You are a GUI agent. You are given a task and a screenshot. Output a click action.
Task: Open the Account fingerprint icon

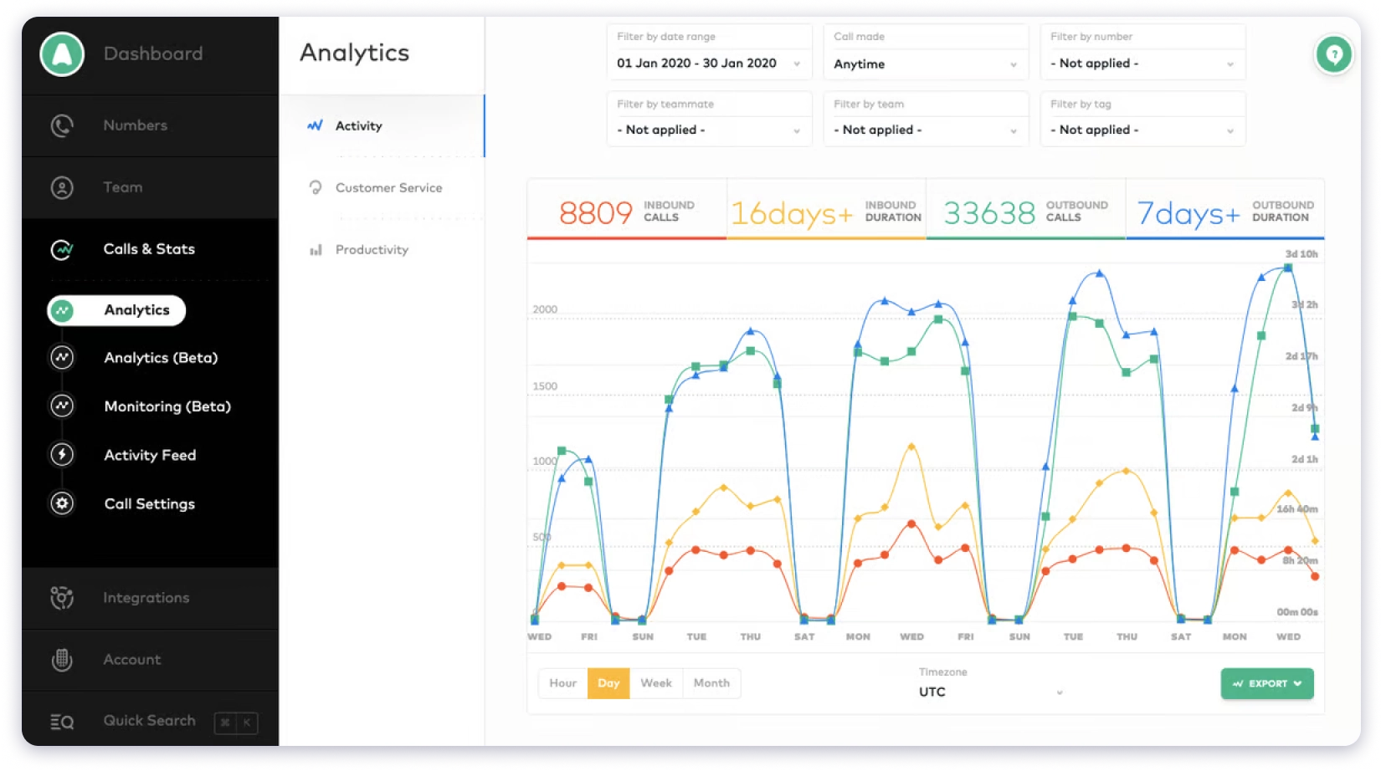click(x=62, y=660)
